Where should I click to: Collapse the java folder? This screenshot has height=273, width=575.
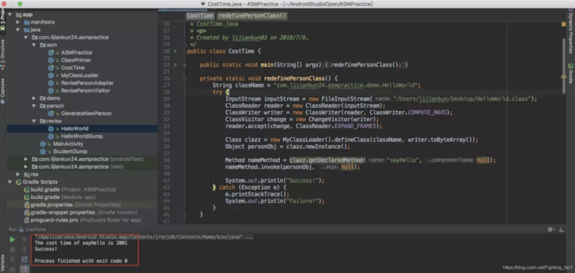pos(18,30)
